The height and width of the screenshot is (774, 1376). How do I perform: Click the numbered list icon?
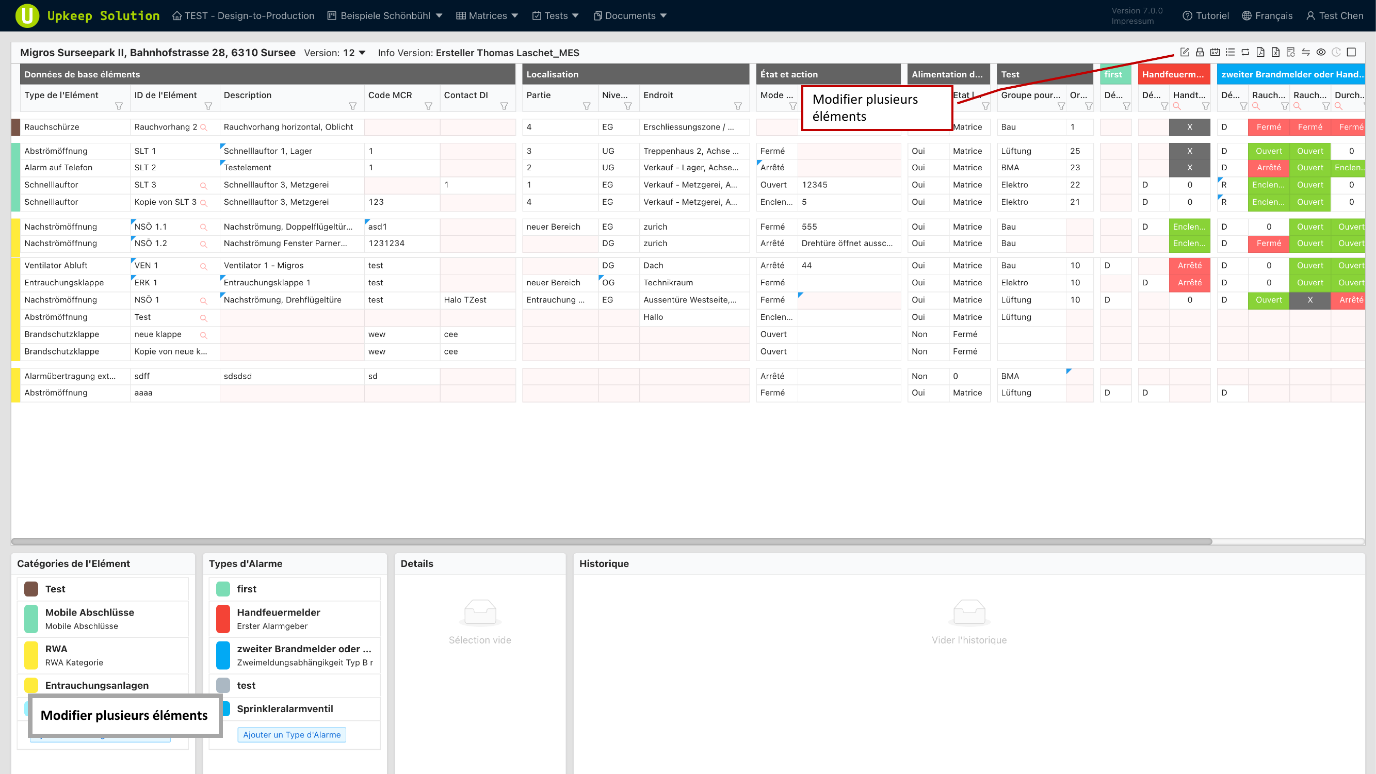tap(1230, 52)
